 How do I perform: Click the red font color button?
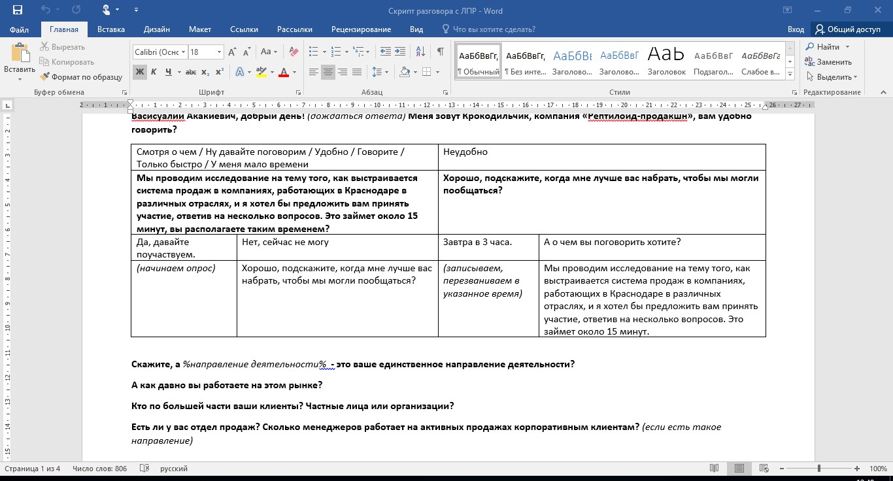(284, 72)
